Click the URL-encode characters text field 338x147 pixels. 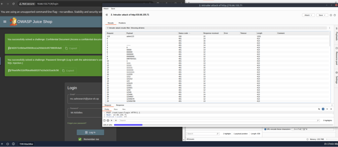[x=313, y=129]
